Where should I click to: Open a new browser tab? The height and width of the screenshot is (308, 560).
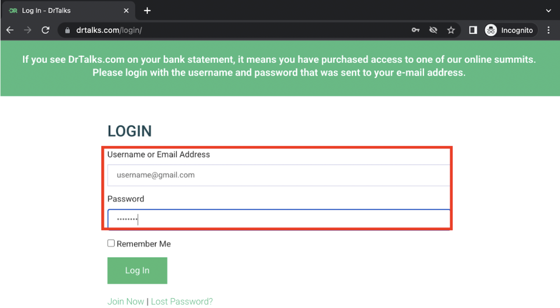147,10
